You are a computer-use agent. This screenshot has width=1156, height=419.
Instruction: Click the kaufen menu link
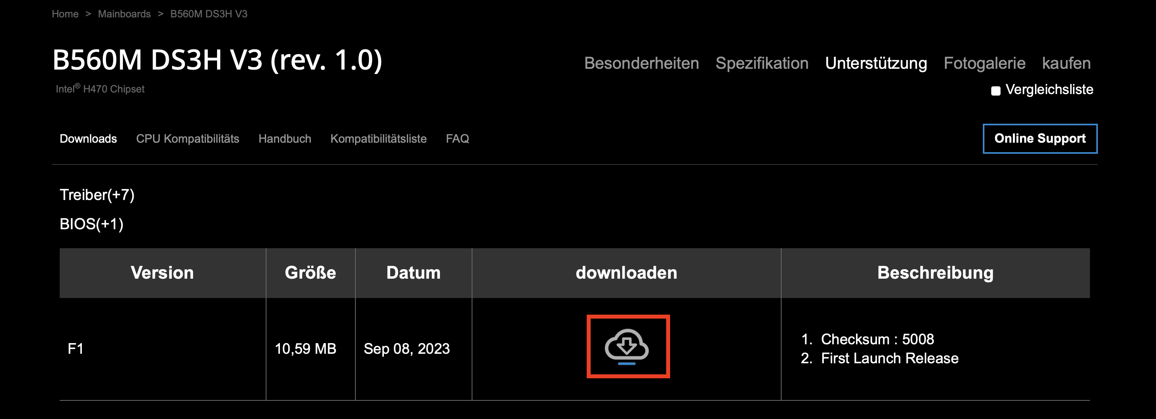tap(1066, 63)
